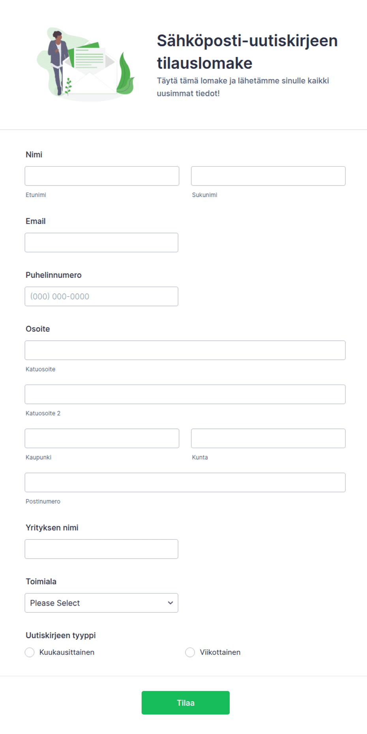Click the envelope illustration in header
367x734 pixels.
(86, 65)
